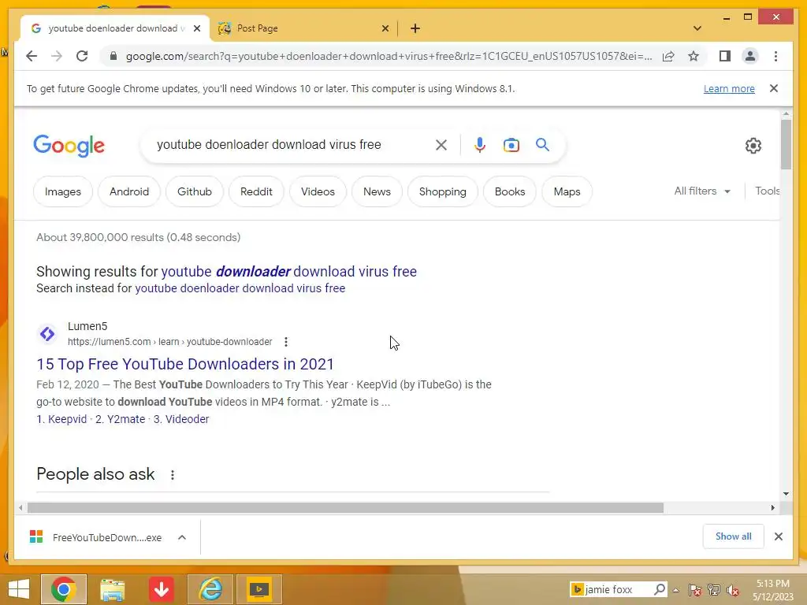Screen dimensions: 807x605
Task: Show hidden system tray icons
Action: tap(675, 589)
